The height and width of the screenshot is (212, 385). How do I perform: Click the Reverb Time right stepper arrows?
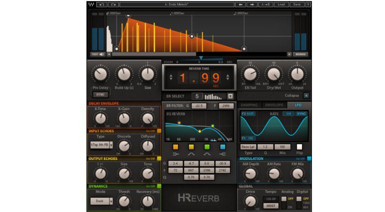tap(227, 77)
